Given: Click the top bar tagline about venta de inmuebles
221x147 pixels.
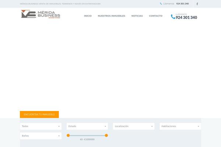Looking at the screenshot, I should 60,4.
